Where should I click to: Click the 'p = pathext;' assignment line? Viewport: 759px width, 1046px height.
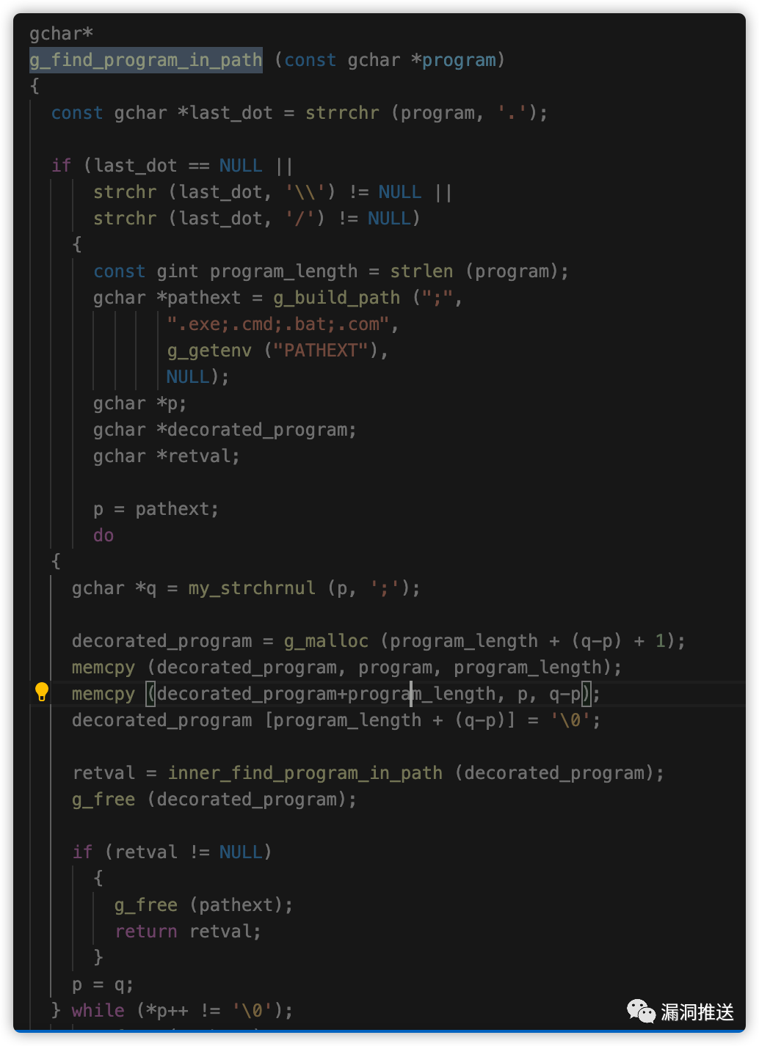tap(156, 509)
